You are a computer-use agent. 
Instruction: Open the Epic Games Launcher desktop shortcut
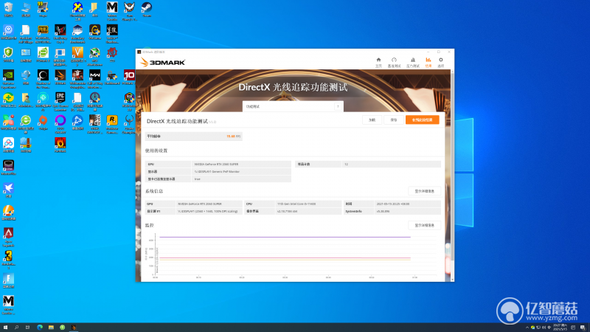click(60, 102)
